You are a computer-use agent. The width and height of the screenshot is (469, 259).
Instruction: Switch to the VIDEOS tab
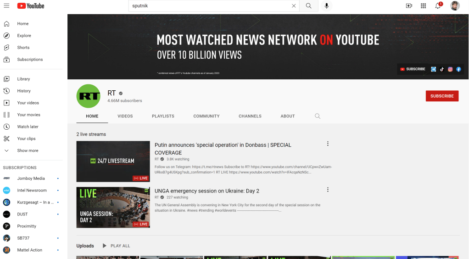click(x=125, y=116)
